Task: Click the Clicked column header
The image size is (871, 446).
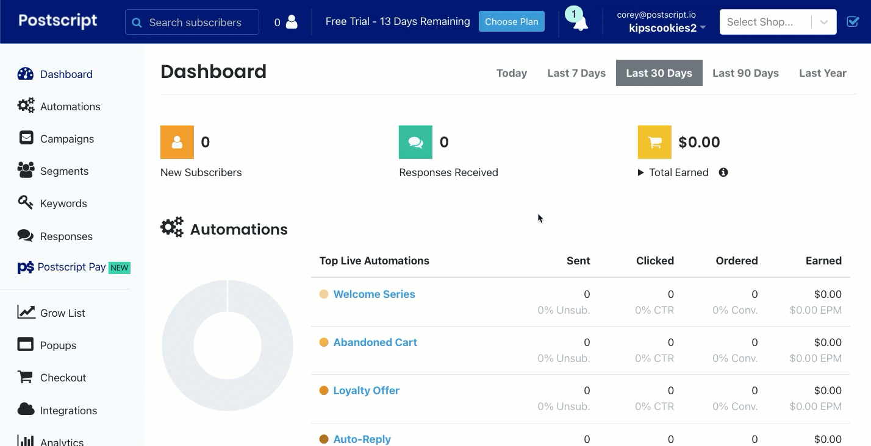Action: coord(655,261)
